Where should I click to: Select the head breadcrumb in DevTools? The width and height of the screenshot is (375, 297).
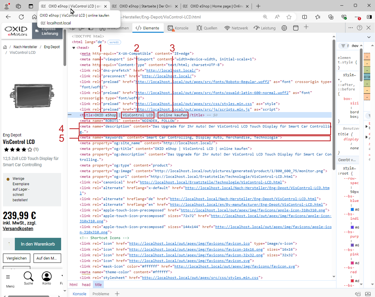tap(86, 285)
